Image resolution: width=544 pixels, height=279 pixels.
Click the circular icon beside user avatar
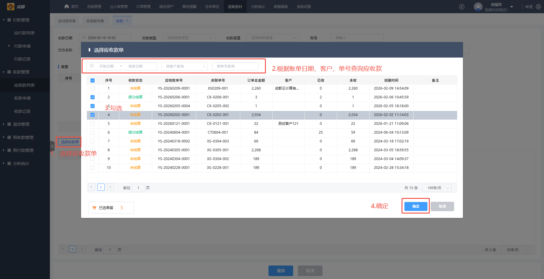tap(462, 7)
